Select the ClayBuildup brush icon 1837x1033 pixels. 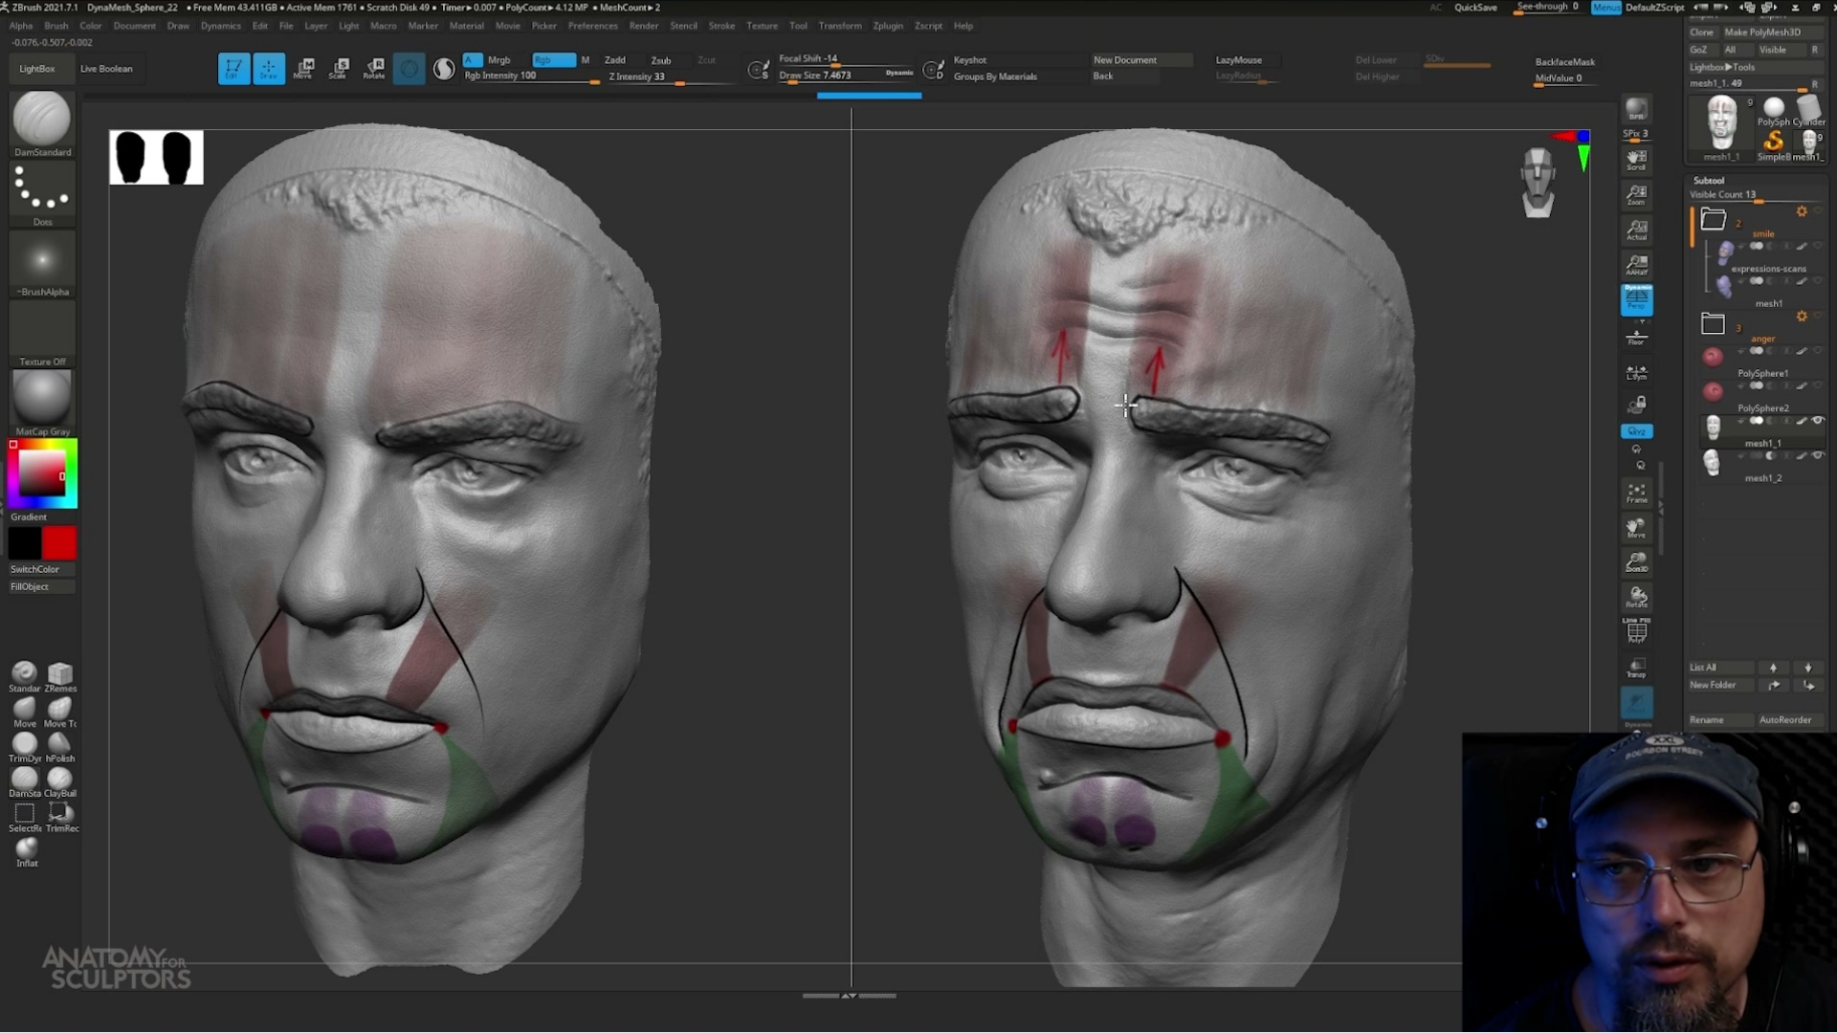click(x=60, y=782)
